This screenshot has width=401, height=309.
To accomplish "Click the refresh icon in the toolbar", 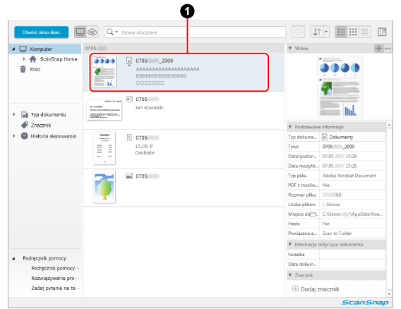I will click(x=298, y=32).
